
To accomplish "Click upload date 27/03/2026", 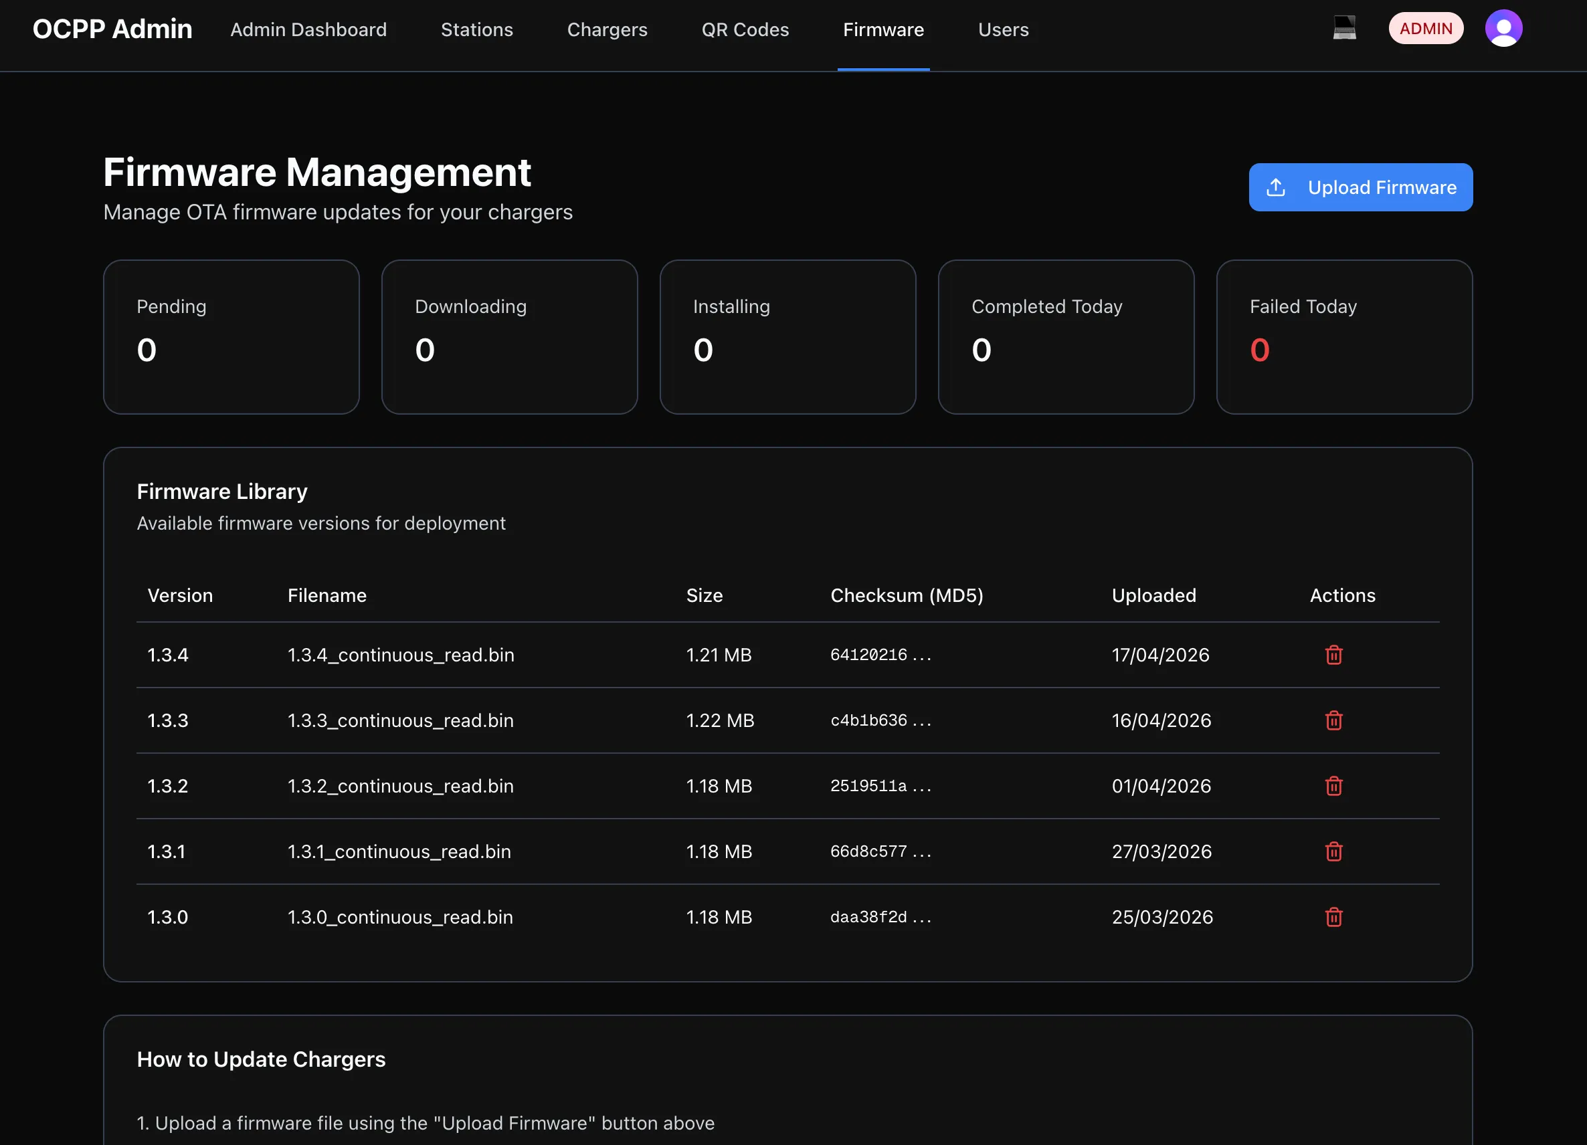I will 1161,851.
